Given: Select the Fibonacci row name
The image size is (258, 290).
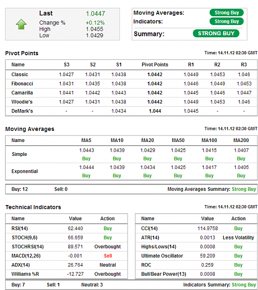Looking at the screenshot, I should coord(22,84).
